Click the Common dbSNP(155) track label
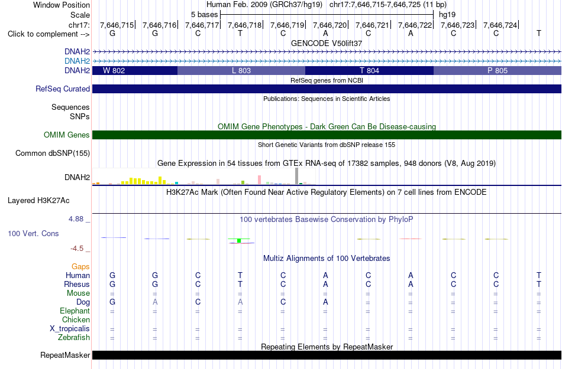 [x=53, y=153]
